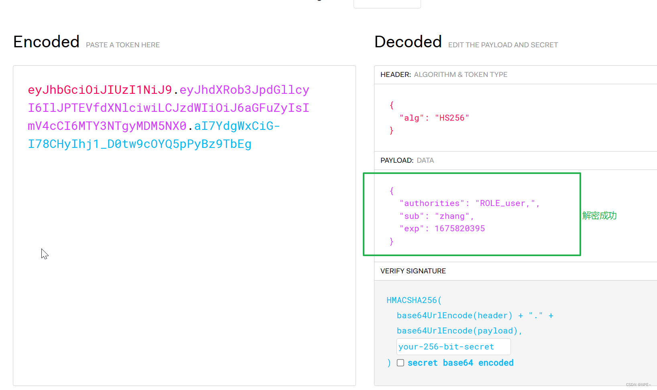
Task: Click the "sub": "zhang" payload line
Action: (x=437, y=216)
